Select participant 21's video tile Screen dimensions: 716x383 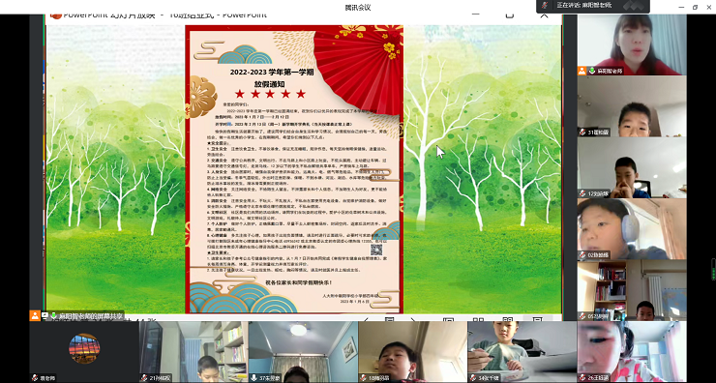pos(194,351)
